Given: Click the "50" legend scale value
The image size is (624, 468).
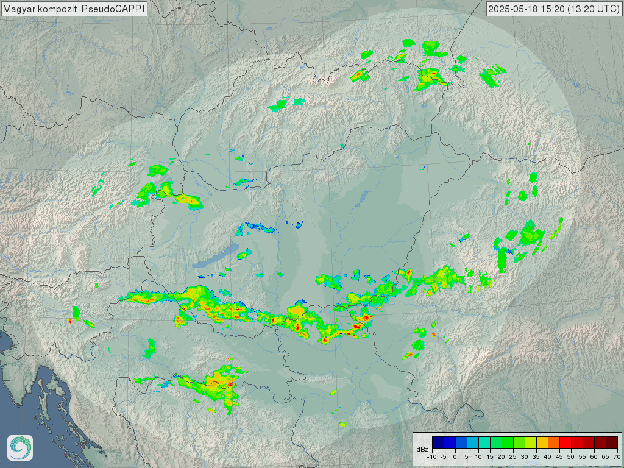Looking at the screenshot, I should (x=570, y=457).
